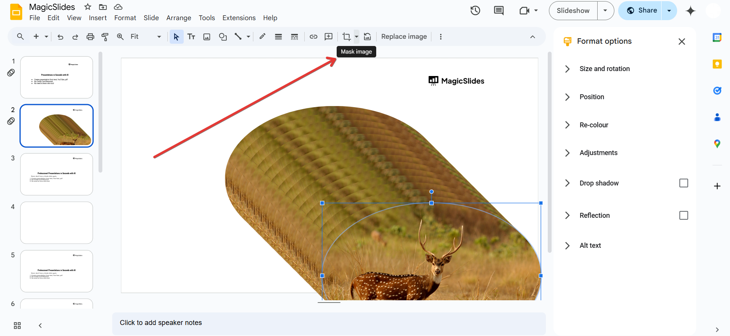Open the Mask image dropdown arrow
Viewport: 730px width, 336px height.
pyautogui.click(x=356, y=37)
